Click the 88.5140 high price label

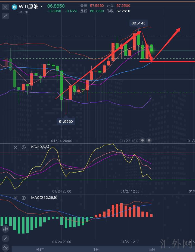tap(138, 23)
